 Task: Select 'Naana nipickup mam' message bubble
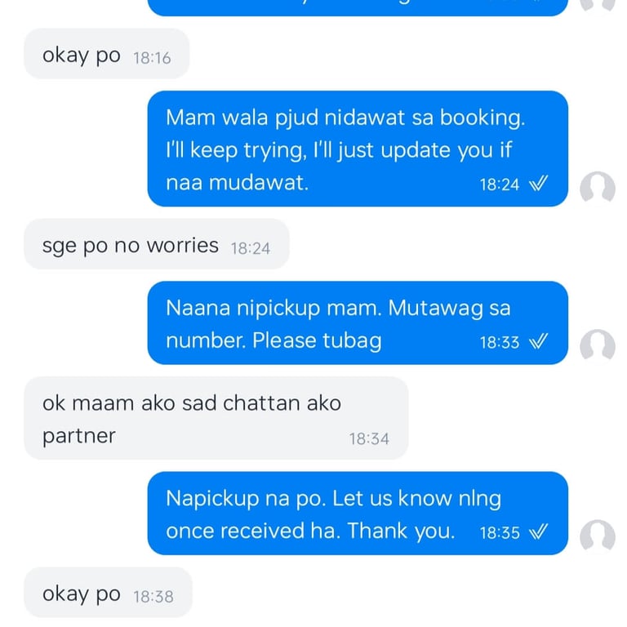358,322
